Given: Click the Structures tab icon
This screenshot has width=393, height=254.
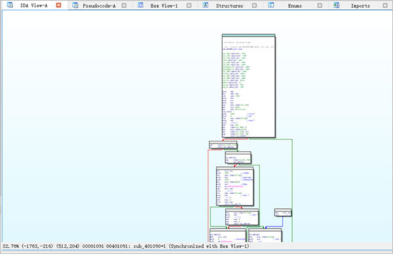Looking at the screenshot, I should click(206, 5).
